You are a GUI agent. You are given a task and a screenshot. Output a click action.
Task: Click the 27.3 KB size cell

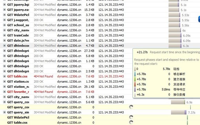pos(89,51)
